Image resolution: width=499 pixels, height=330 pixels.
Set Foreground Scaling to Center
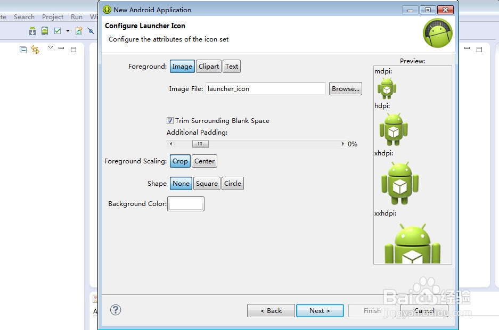(204, 161)
